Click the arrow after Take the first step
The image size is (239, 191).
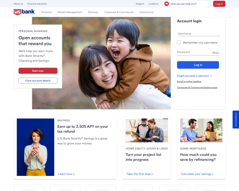pyautogui.click(x=152, y=174)
